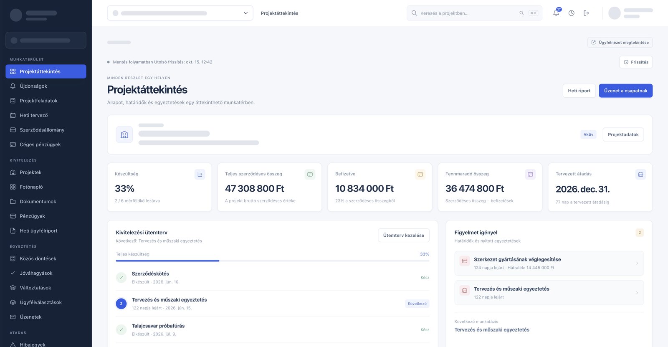Click the icon beside Szerkezet gyártásának véglegesítése

pyautogui.click(x=465, y=261)
